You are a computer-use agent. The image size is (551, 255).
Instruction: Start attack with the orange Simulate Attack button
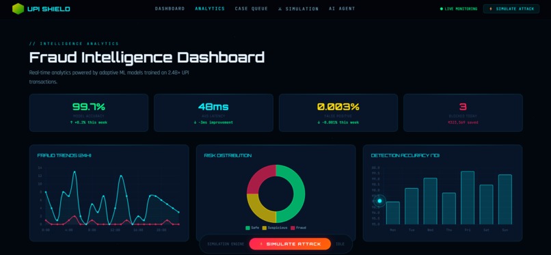coord(290,244)
